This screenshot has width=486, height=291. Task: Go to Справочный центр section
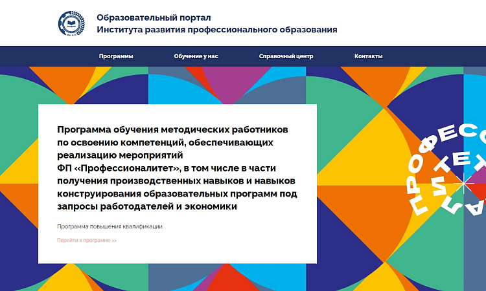click(x=286, y=56)
